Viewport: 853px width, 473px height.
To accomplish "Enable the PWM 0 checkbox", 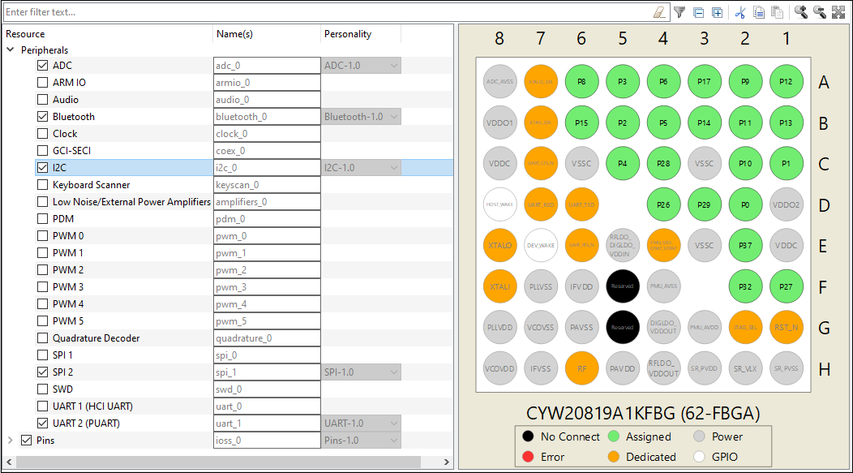I will 42,235.
